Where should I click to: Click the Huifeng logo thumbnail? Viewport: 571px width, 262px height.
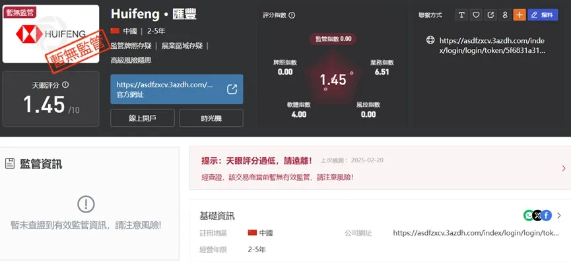tap(51, 34)
